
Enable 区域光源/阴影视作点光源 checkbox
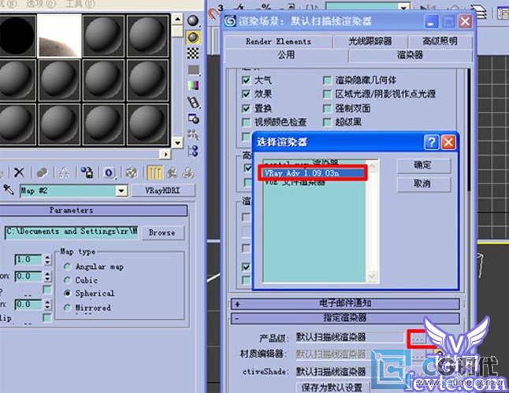(x=327, y=94)
